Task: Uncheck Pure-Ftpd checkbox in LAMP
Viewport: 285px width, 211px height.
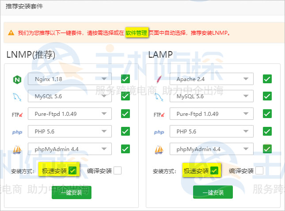Action: click(267, 114)
